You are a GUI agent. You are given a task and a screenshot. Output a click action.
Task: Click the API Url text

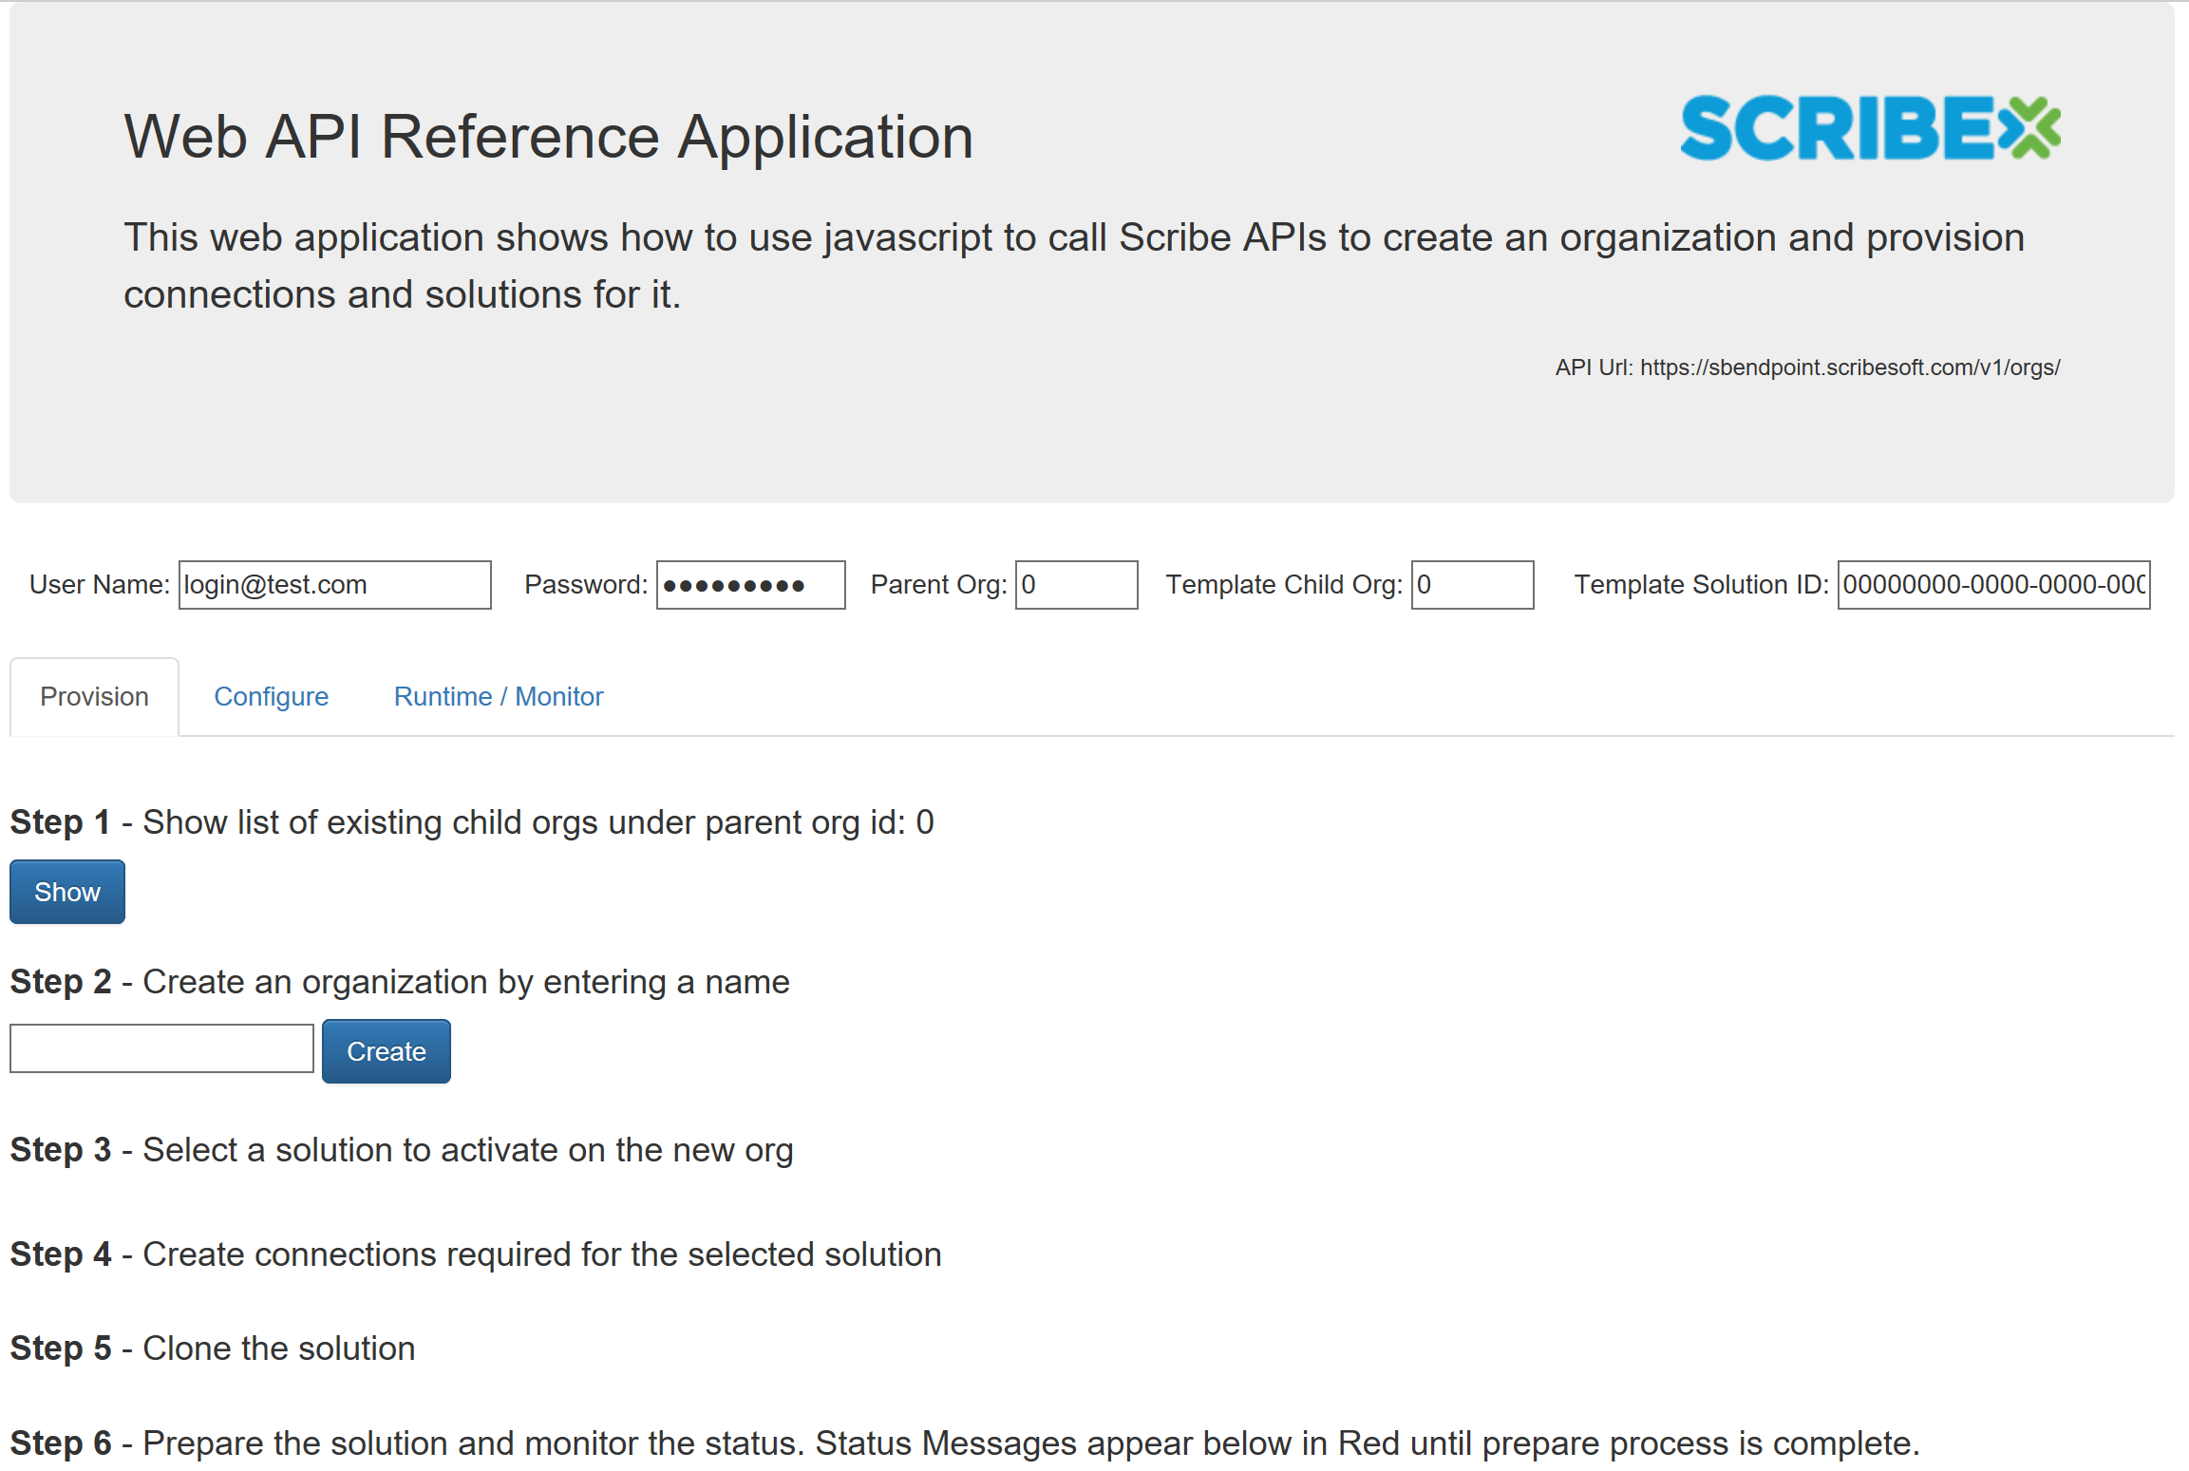(1807, 368)
